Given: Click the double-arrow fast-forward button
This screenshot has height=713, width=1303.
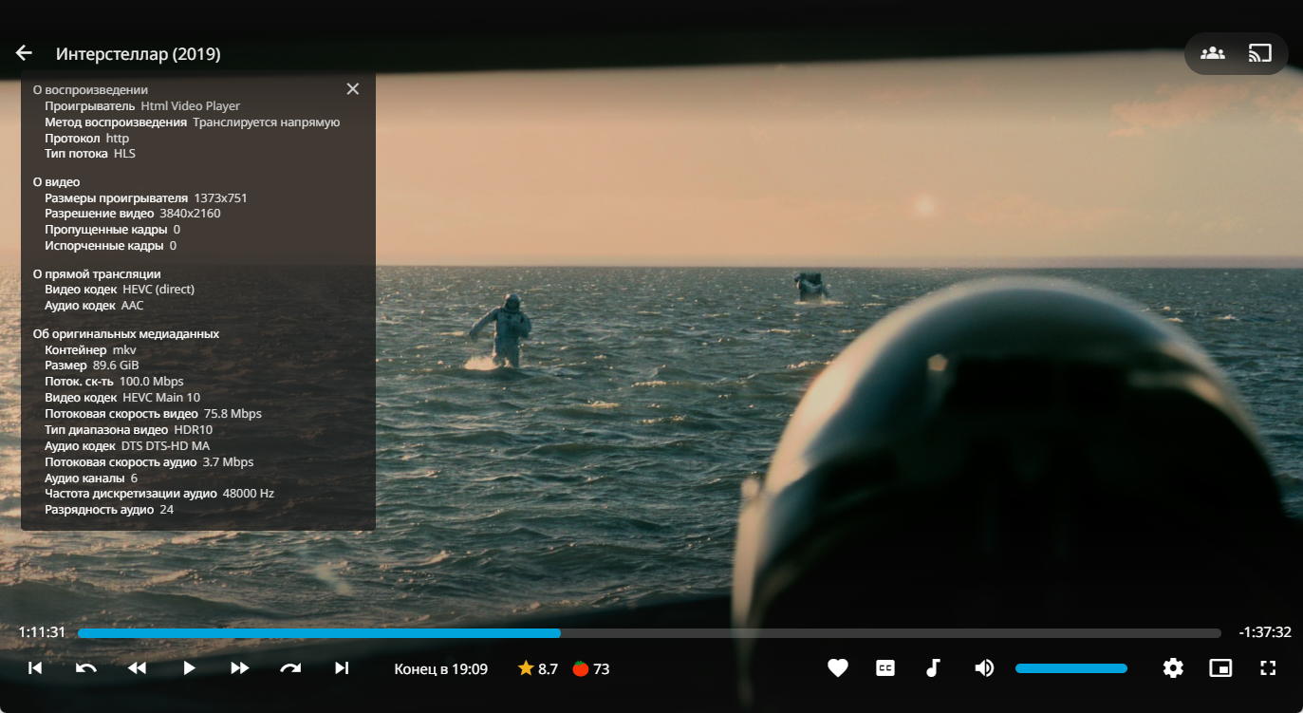Looking at the screenshot, I should (240, 668).
